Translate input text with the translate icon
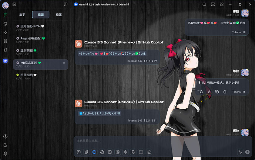Viewport: 255px width, 160px height. (x=240, y=152)
